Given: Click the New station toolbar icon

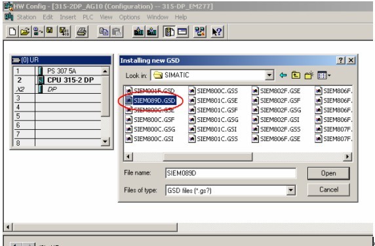Looking at the screenshot, I should point(12,31).
